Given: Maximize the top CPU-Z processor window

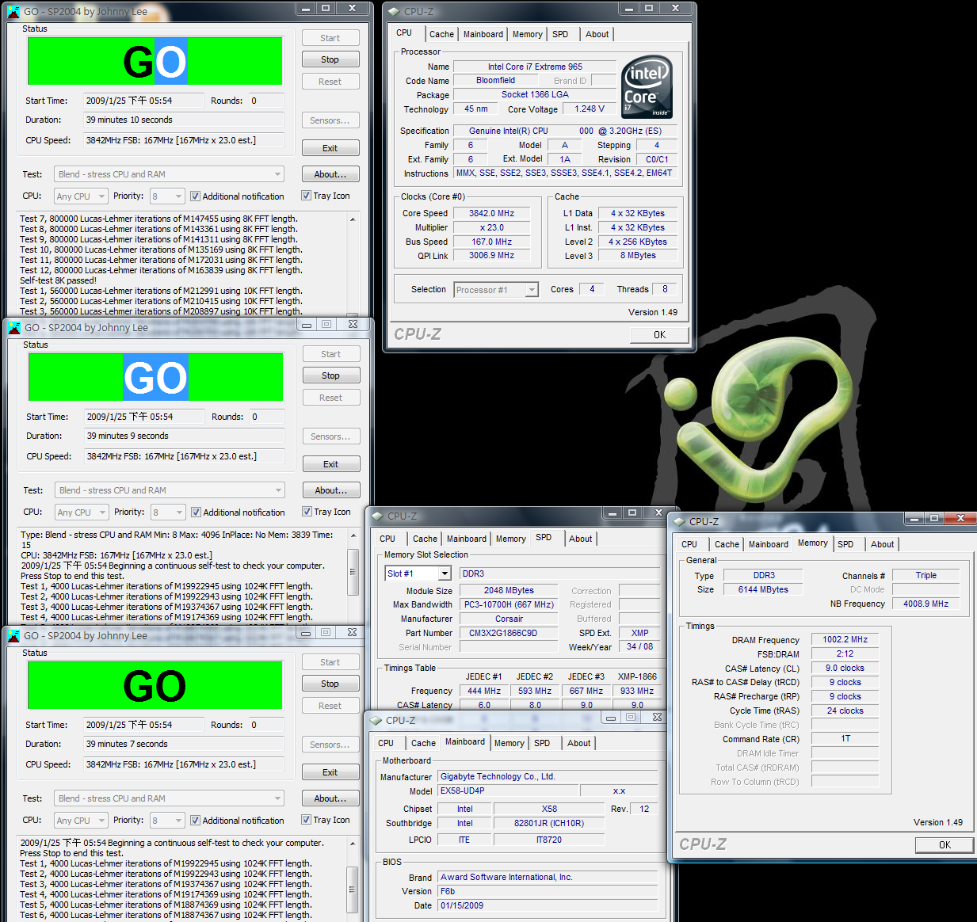Looking at the screenshot, I should (x=649, y=9).
